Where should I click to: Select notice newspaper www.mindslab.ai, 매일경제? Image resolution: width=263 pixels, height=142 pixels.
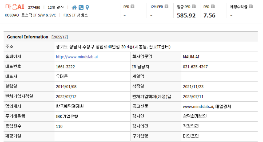click(207, 107)
